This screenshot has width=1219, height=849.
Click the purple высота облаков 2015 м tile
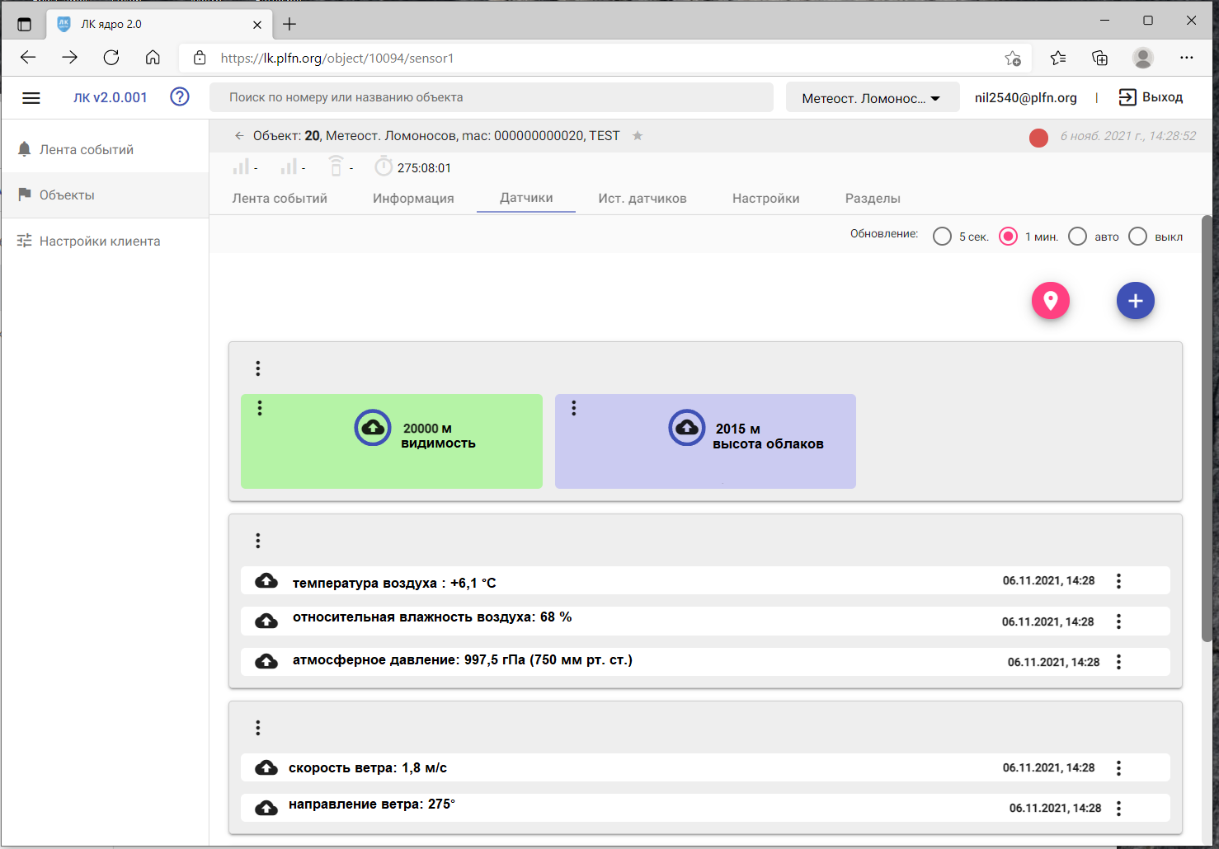(x=705, y=441)
